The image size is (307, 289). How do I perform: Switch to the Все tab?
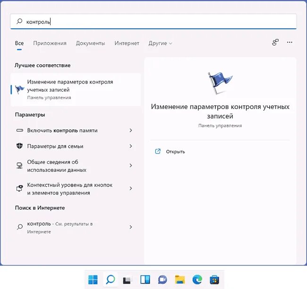pyautogui.click(x=19, y=43)
